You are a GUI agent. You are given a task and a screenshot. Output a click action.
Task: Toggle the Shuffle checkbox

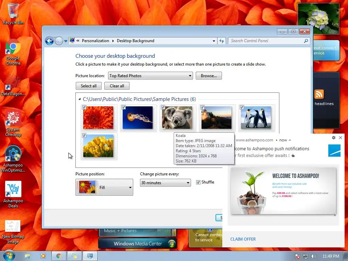[x=198, y=182]
